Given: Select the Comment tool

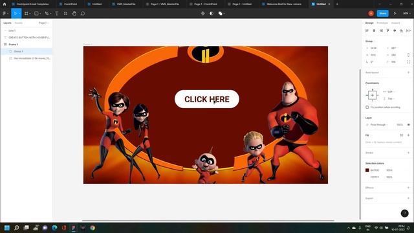Looking at the screenshot, I should [x=83, y=14].
